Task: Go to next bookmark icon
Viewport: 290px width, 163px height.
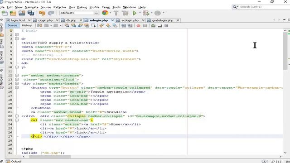Action: 108,25
